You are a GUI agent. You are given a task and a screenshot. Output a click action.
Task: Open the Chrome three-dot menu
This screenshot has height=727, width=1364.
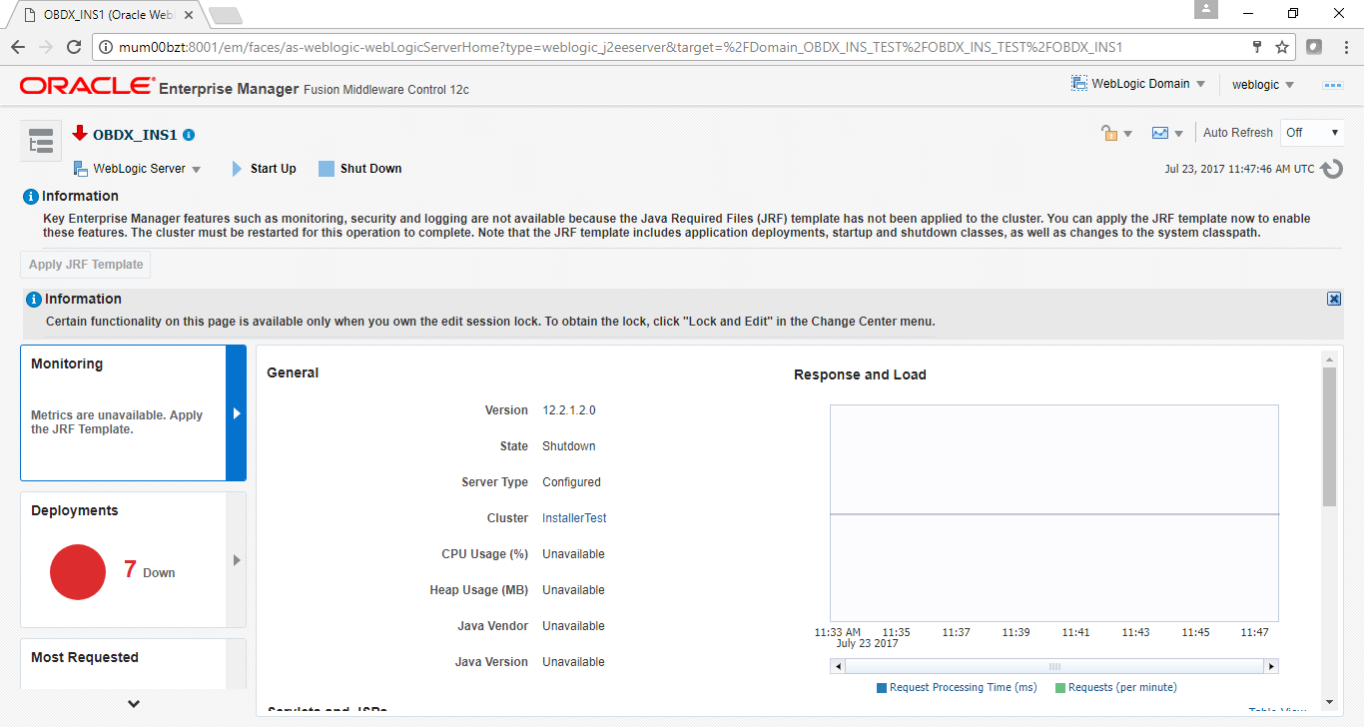pos(1344,47)
